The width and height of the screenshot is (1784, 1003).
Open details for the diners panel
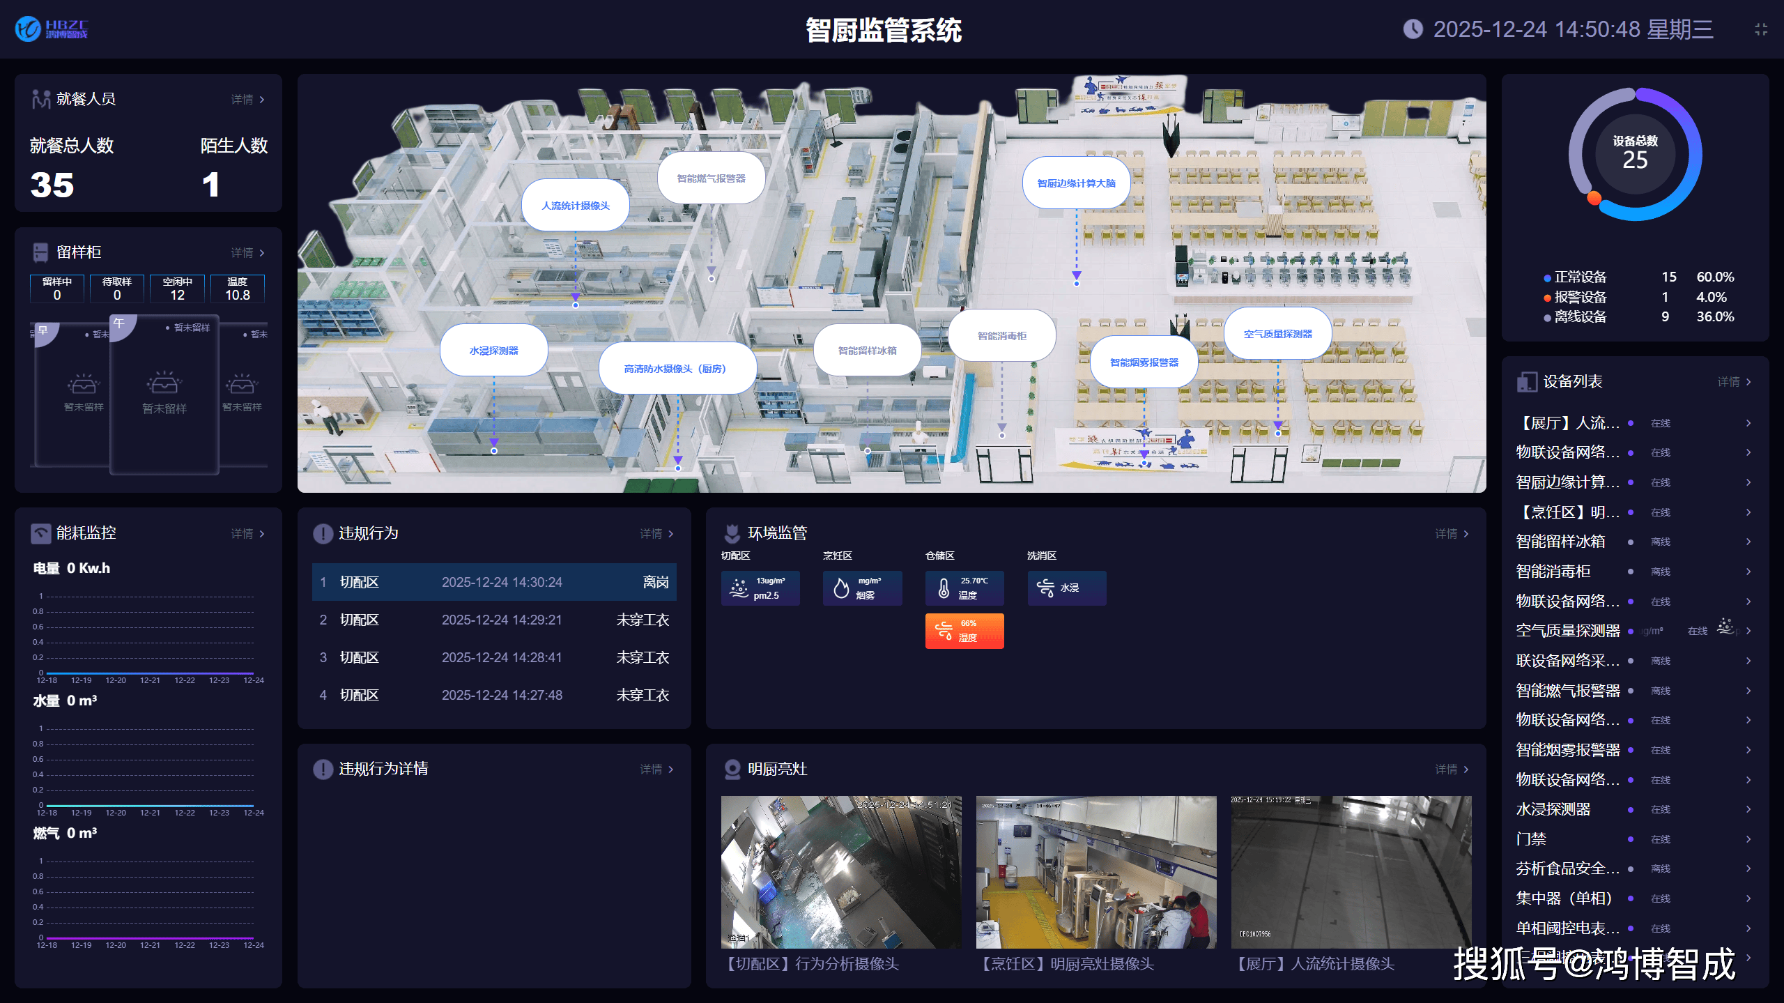tap(247, 100)
